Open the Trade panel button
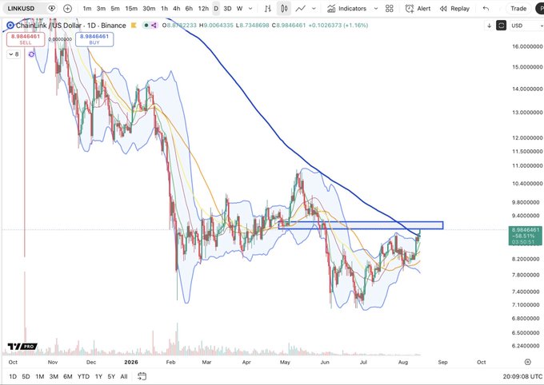The image size is (544, 385). tap(518, 8)
